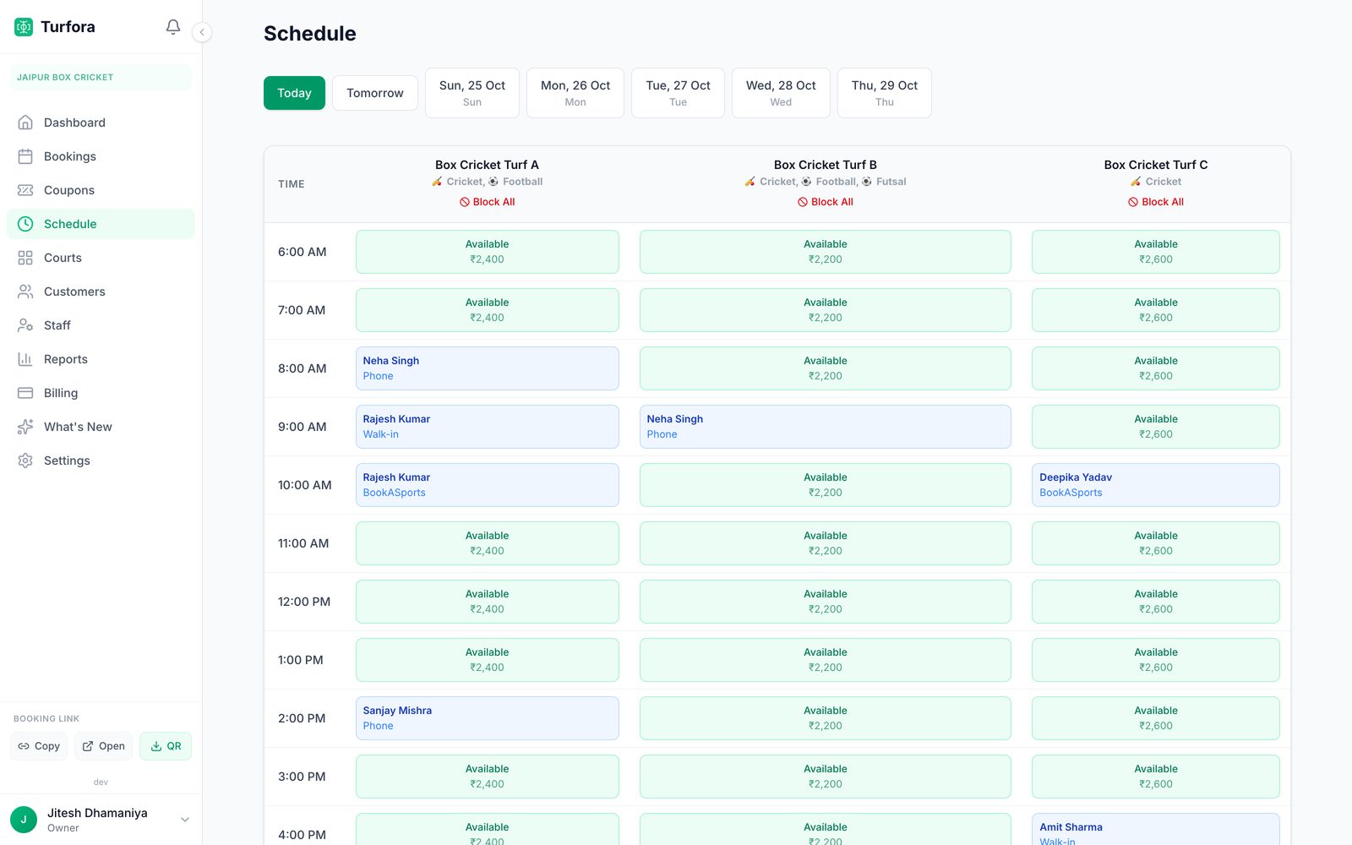The image size is (1352, 845).
Task: Select Sun, 25 Oct date
Action: tap(472, 93)
